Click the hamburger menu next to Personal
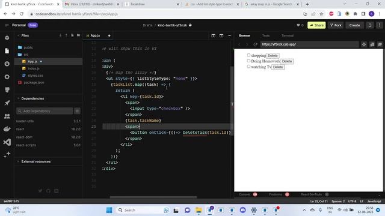Viewport: 385px width, 216px height. [x=7, y=25]
